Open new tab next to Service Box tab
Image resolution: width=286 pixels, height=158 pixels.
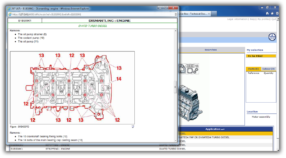pos(214,14)
